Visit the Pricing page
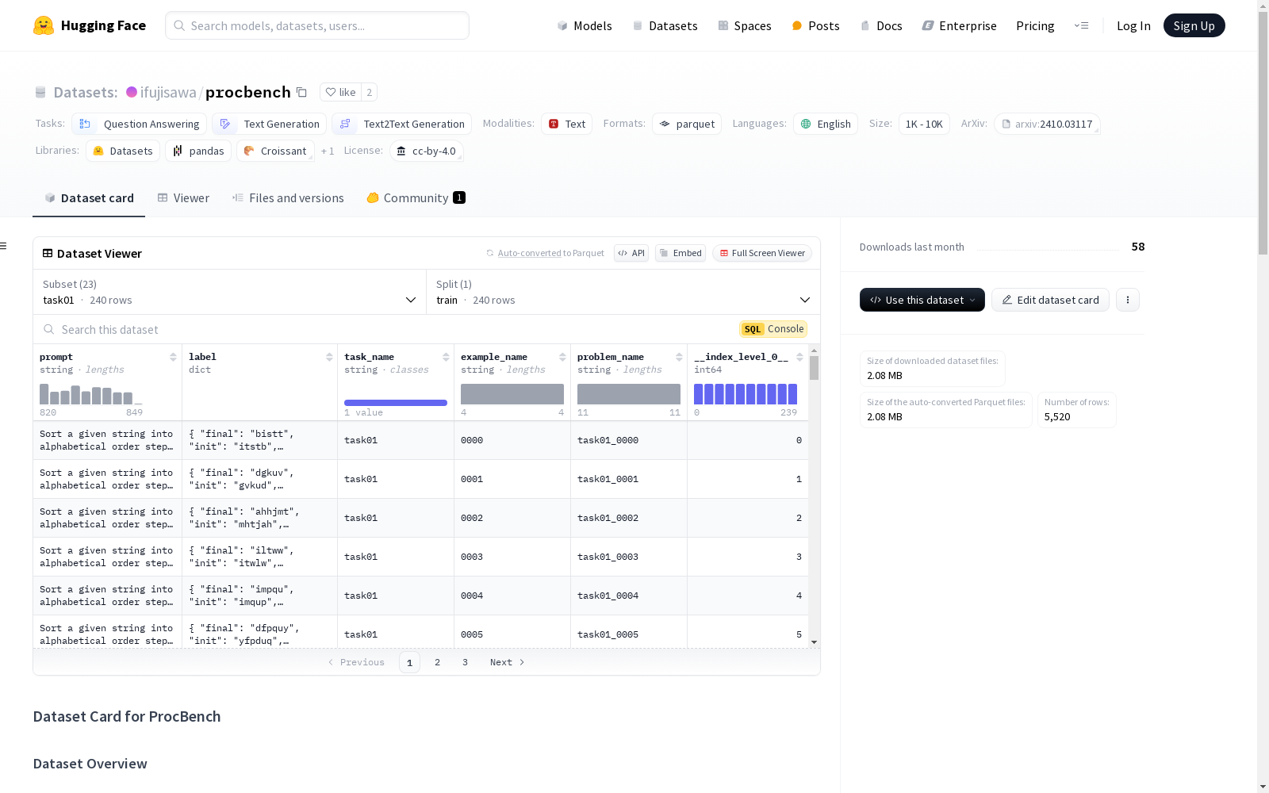The height and width of the screenshot is (793, 1269). [1035, 25]
